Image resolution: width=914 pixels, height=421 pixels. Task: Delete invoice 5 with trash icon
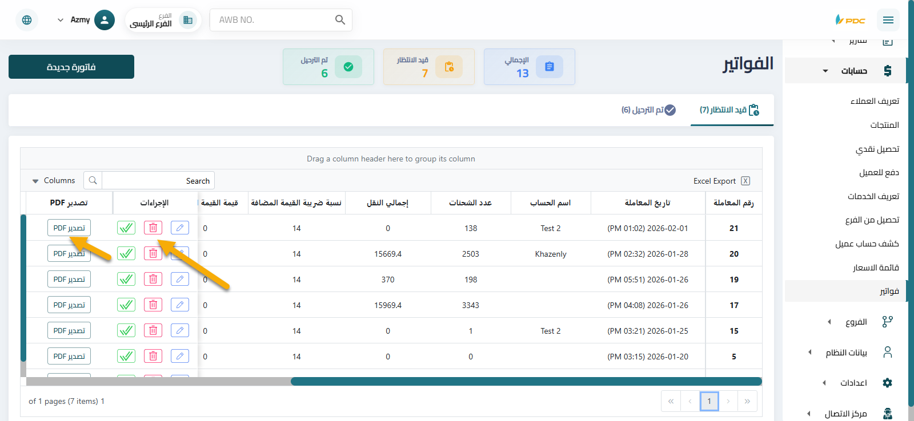click(x=153, y=356)
